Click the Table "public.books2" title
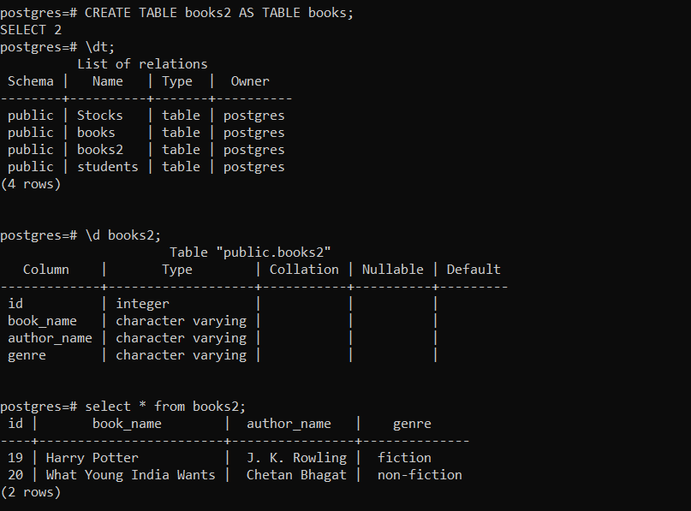This screenshot has height=511, width=691. 250,253
